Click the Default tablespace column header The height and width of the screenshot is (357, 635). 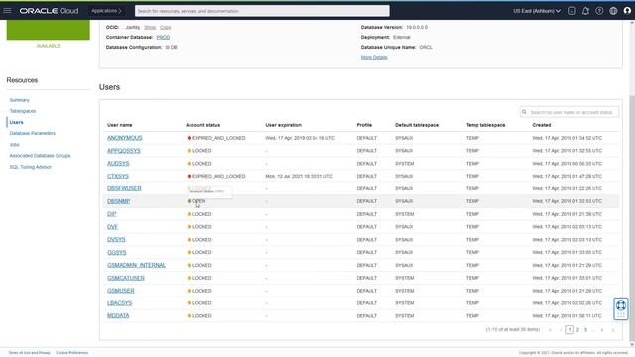(417, 125)
